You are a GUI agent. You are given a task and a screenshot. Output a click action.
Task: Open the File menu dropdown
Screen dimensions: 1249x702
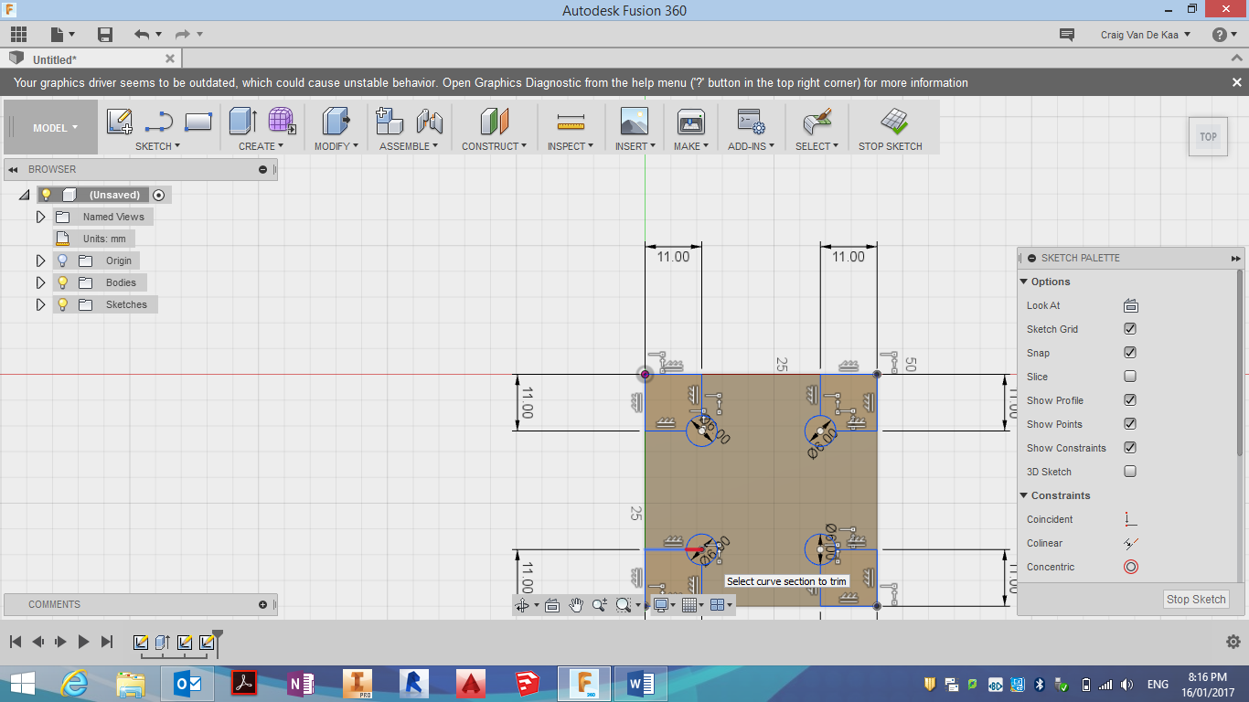(63, 35)
